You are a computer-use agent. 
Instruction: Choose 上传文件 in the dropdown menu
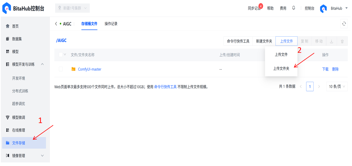click(281, 55)
